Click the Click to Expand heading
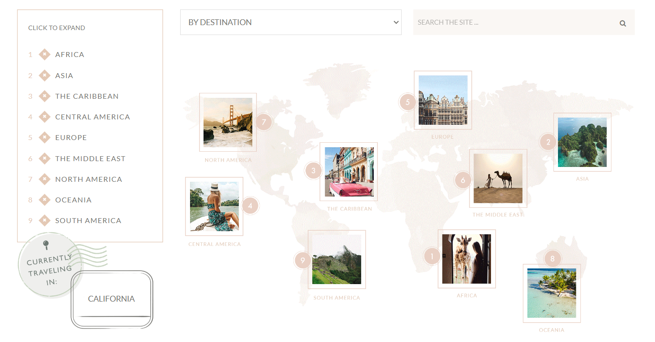The height and width of the screenshot is (342, 655). click(57, 28)
